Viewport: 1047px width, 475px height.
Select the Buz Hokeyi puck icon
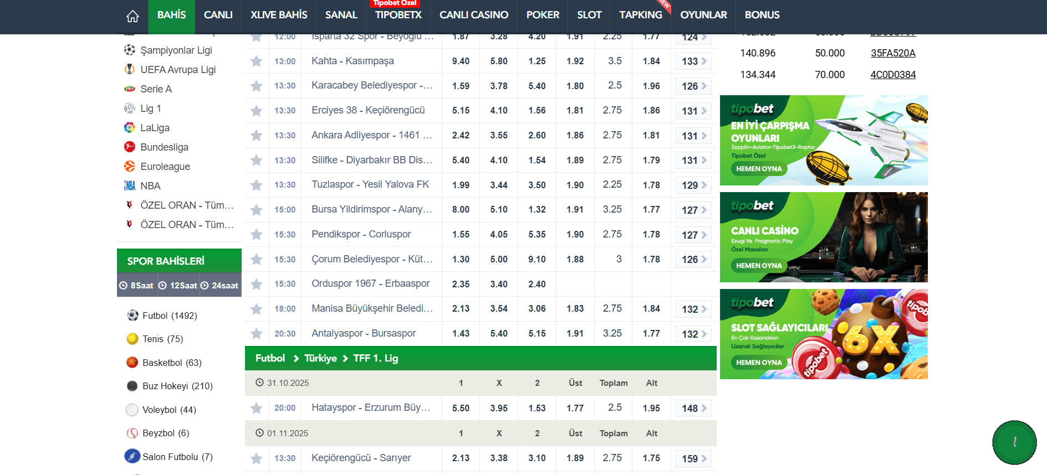tap(132, 386)
